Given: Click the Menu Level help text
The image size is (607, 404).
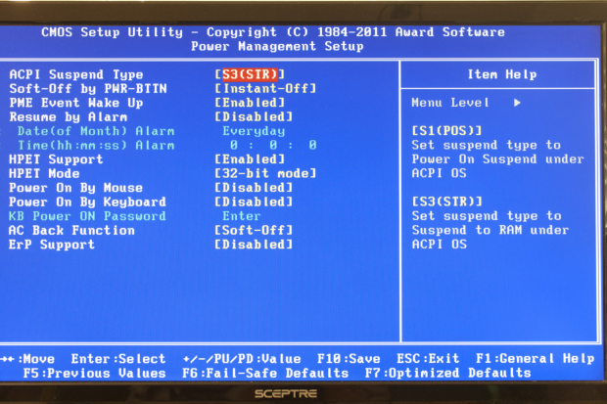Looking at the screenshot, I should [450, 103].
